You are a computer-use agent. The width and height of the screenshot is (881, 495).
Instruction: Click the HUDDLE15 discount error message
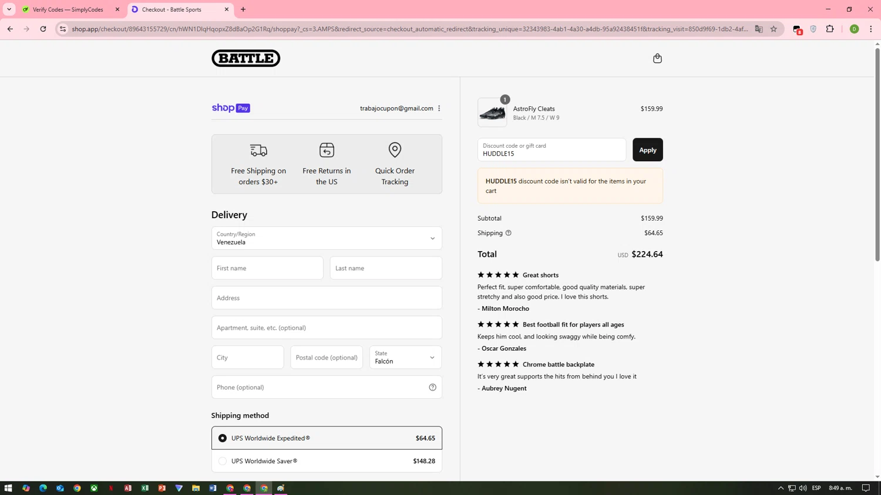(x=570, y=186)
